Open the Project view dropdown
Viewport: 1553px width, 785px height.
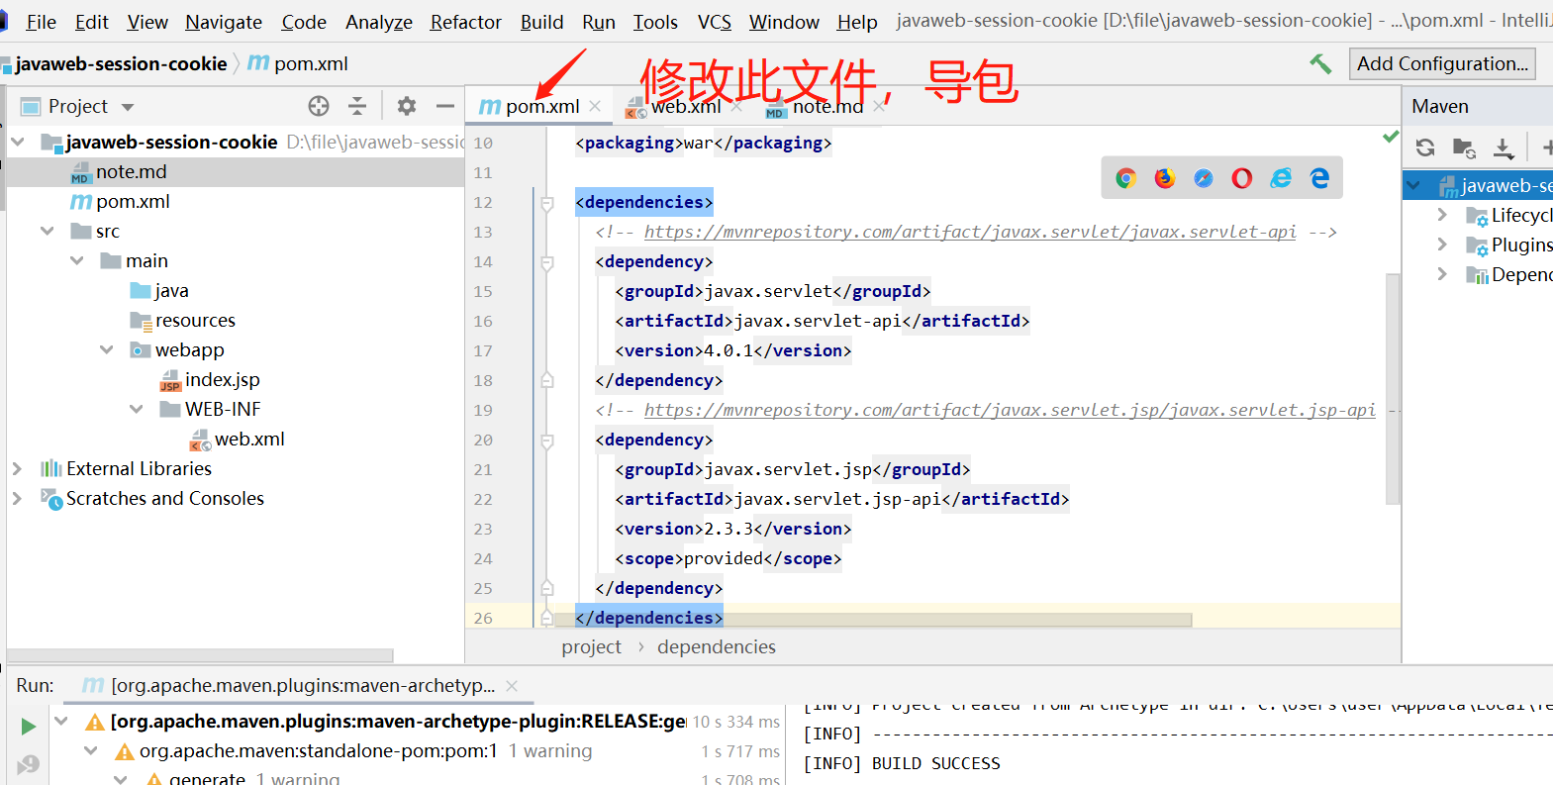(128, 107)
